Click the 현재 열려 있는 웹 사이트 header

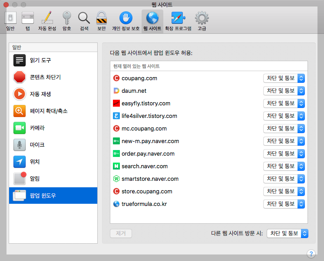click(136, 66)
